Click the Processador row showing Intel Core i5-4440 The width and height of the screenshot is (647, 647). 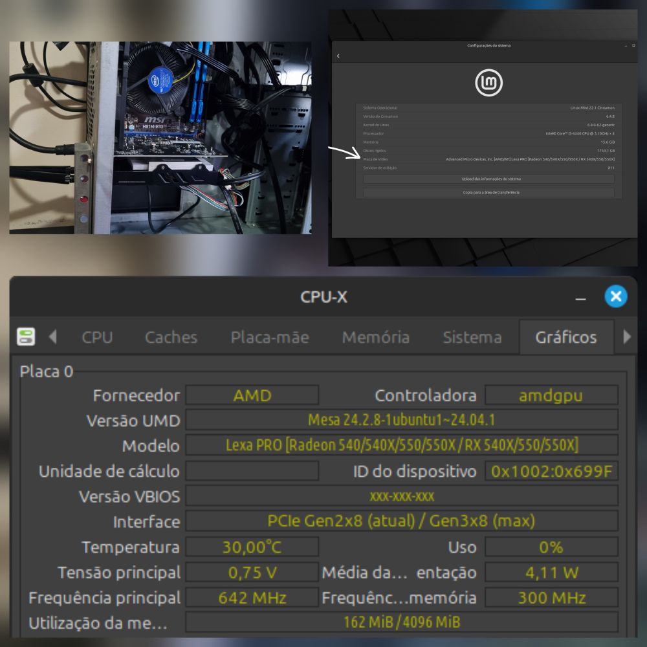pos(488,134)
